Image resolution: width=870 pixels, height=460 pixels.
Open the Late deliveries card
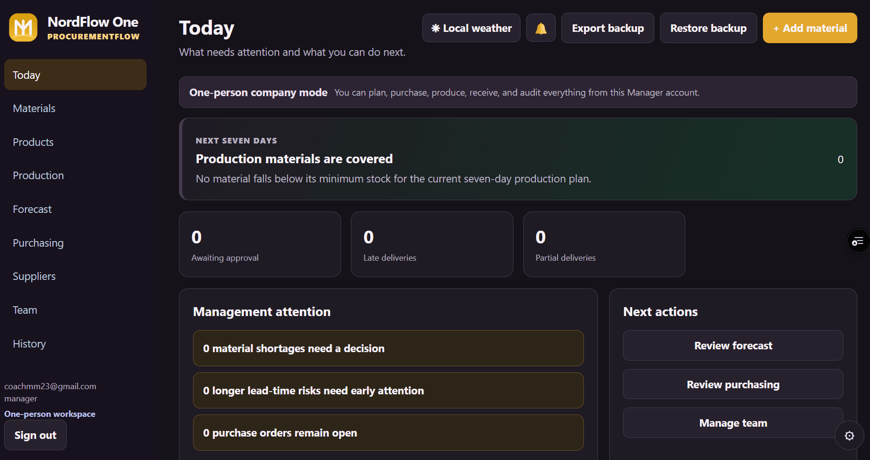point(432,244)
